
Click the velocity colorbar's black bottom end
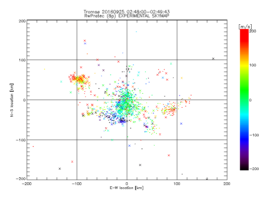pyautogui.click(x=244, y=168)
